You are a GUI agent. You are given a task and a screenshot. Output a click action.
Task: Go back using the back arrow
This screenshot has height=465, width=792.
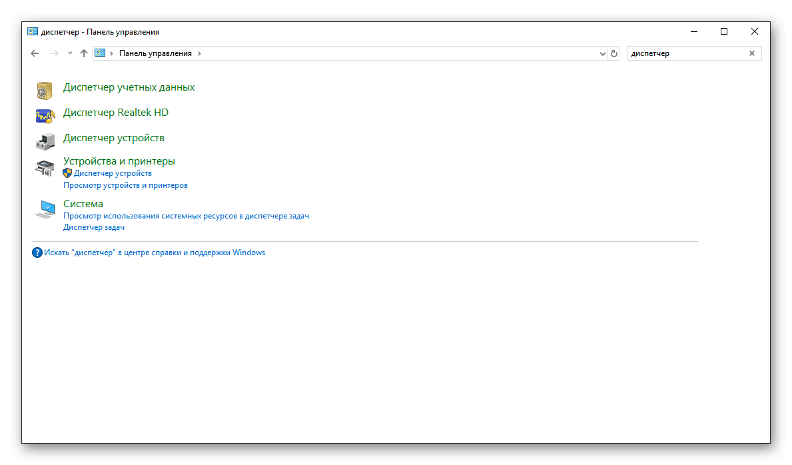click(35, 53)
